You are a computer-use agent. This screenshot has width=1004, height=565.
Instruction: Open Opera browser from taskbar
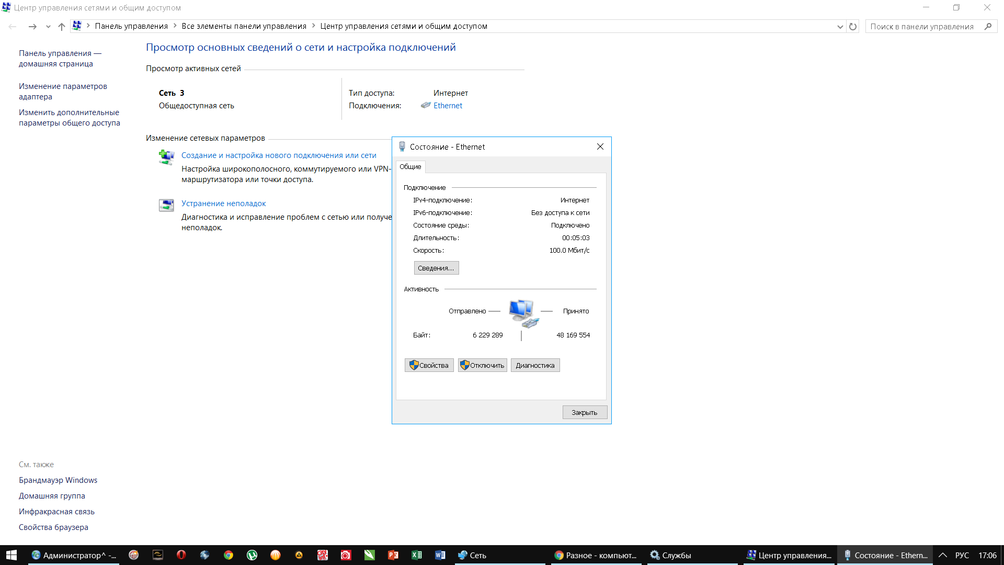tap(181, 555)
